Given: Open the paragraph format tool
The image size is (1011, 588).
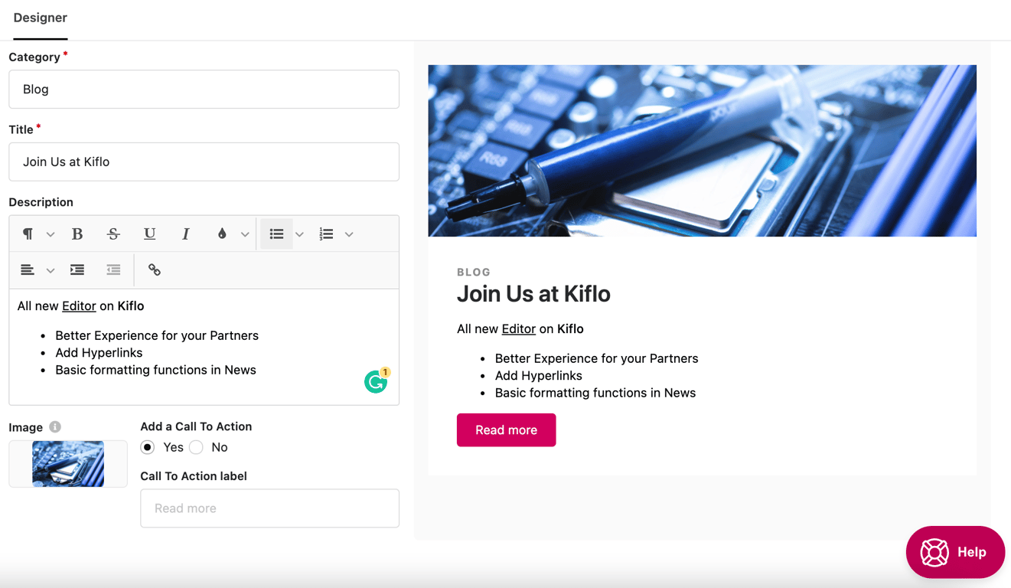Looking at the screenshot, I should tap(28, 234).
